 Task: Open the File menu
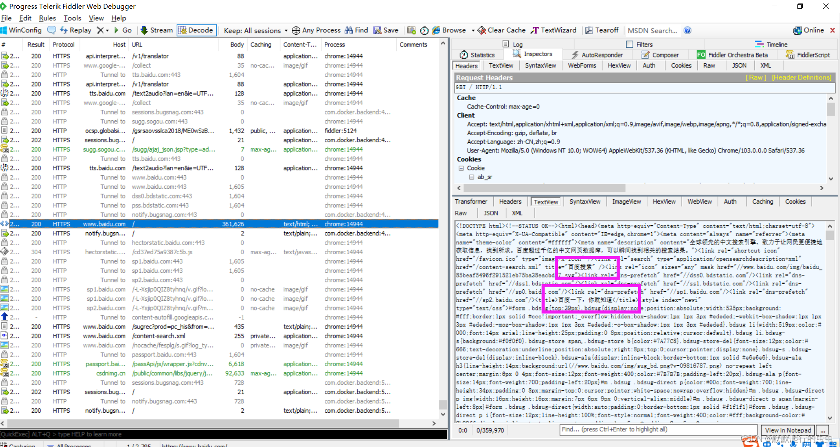tap(6, 18)
